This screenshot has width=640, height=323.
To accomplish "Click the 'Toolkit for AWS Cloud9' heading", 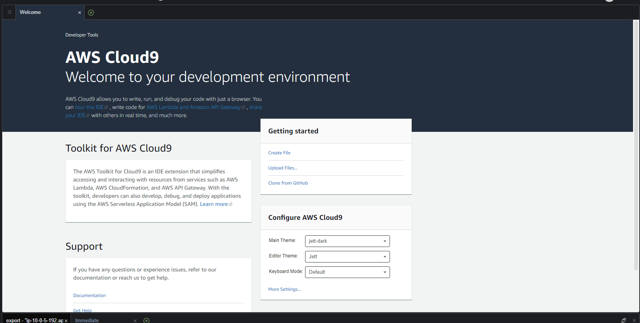I will tap(119, 148).
